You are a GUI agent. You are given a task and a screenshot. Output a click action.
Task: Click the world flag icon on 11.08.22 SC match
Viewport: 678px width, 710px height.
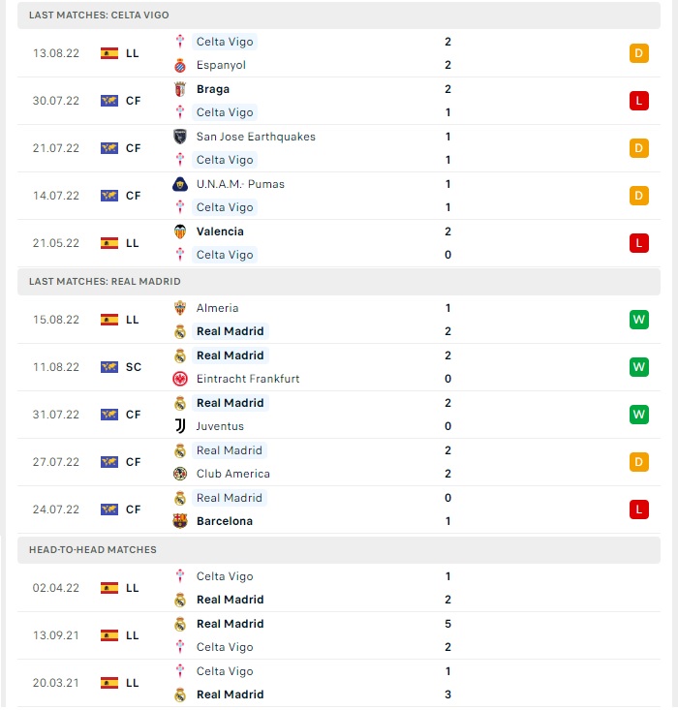pos(109,367)
